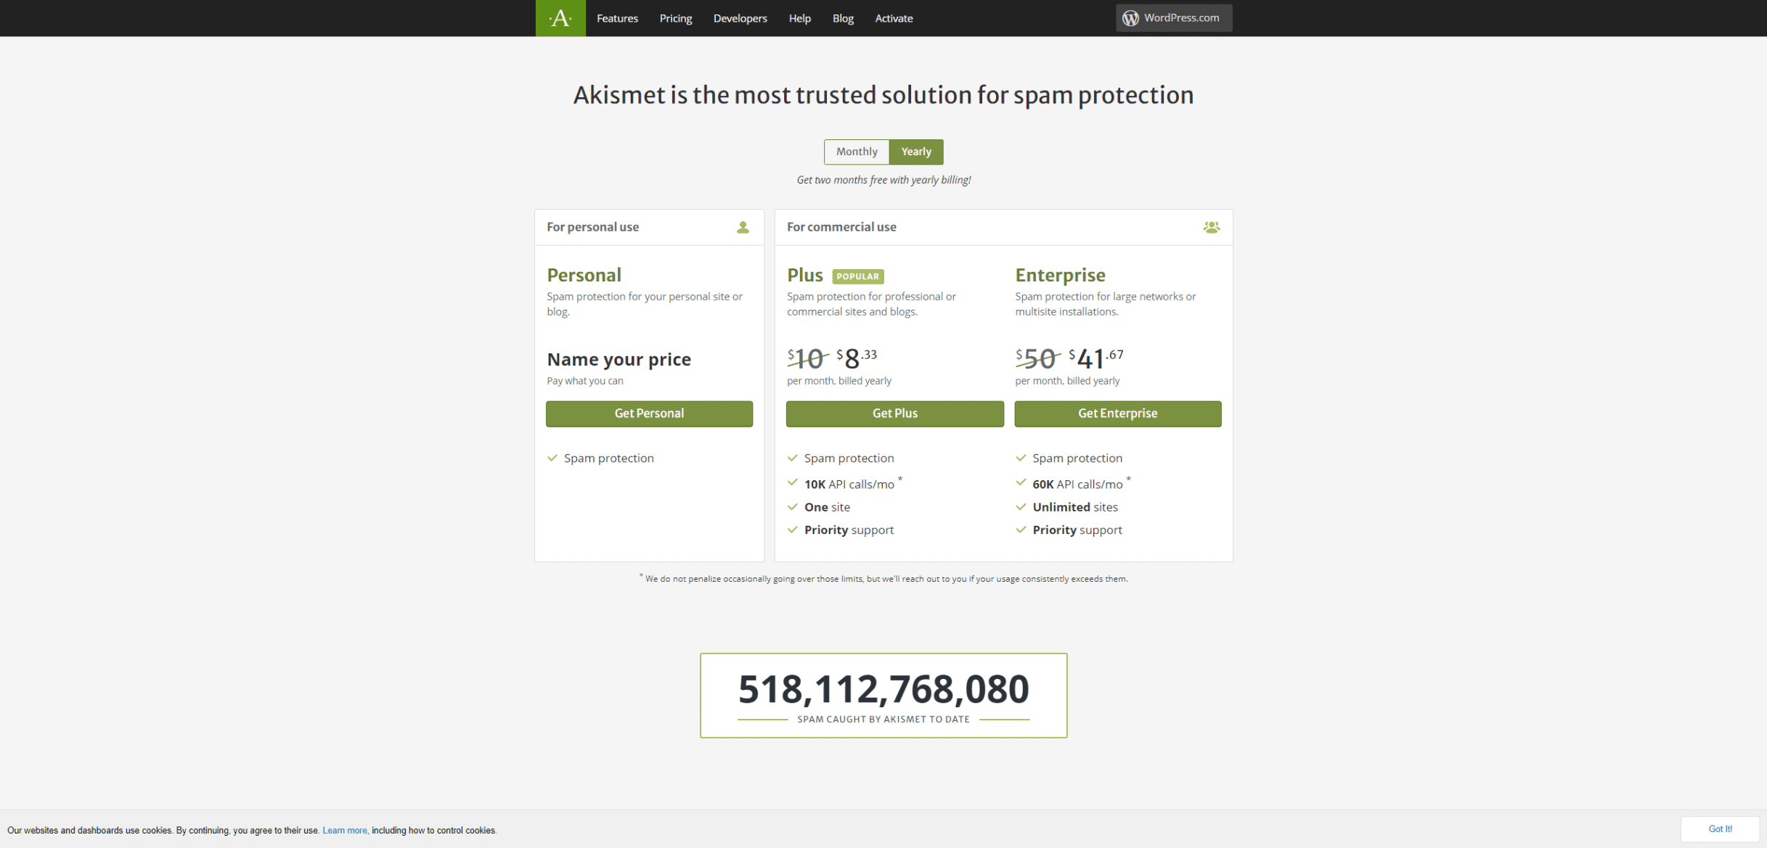Click checkmark icon beside Personal Spam protection
Screen dimensions: 1767x848
point(552,458)
